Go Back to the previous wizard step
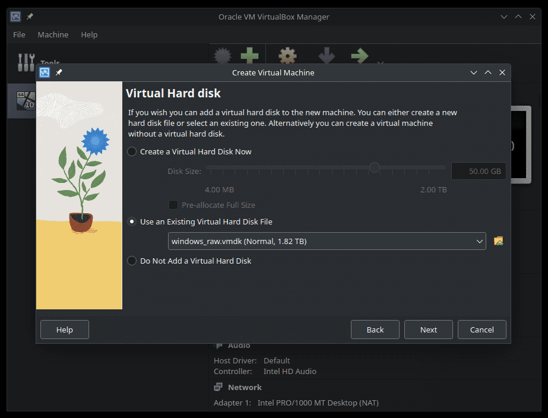This screenshot has height=418, width=548. (375, 330)
